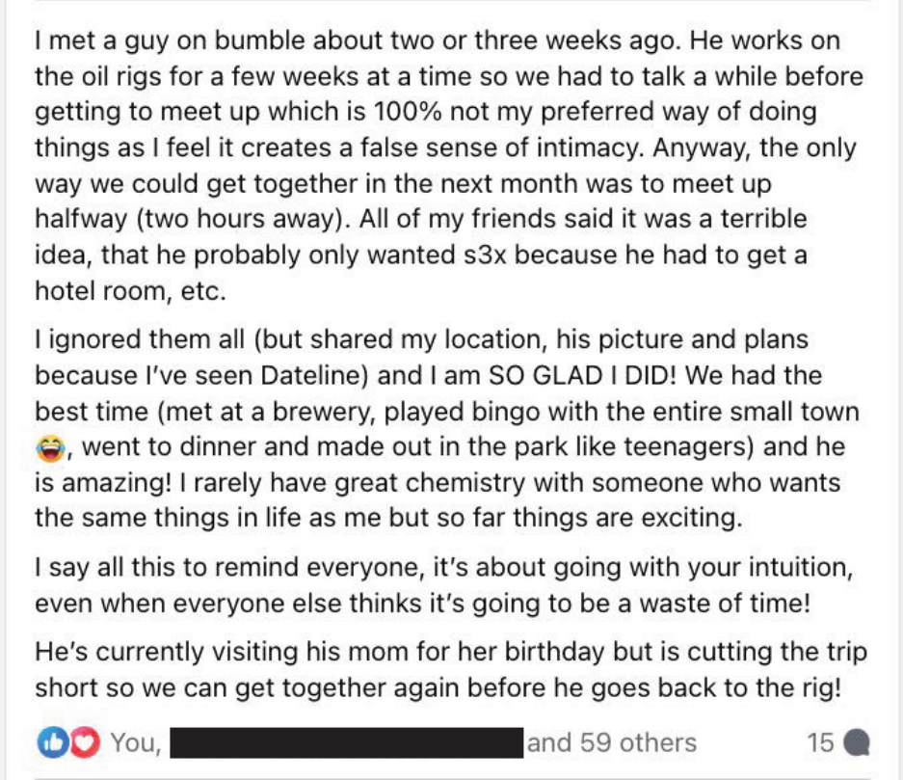This screenshot has height=780, width=903.
Task: Click the line starting 'halfway (two hours away)'
Action: [421, 219]
